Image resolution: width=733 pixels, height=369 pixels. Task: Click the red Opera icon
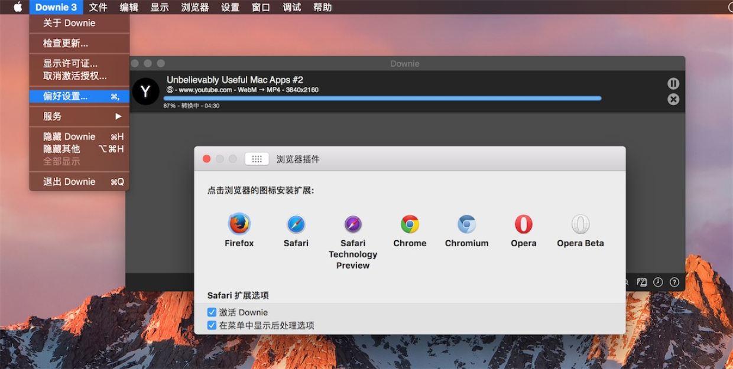pyautogui.click(x=523, y=224)
